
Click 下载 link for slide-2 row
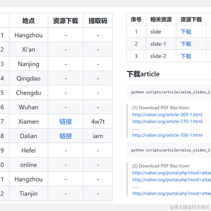tap(186, 56)
